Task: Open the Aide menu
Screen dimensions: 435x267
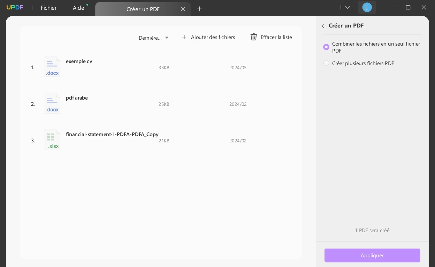Action: tap(78, 8)
